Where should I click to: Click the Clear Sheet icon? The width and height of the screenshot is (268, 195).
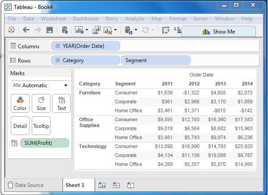coord(108,30)
